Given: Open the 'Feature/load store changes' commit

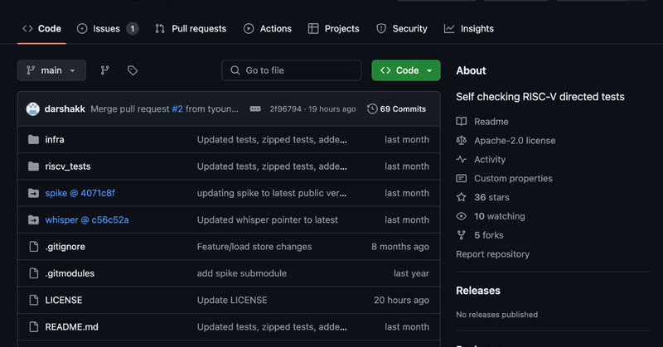Looking at the screenshot, I should point(254,247).
